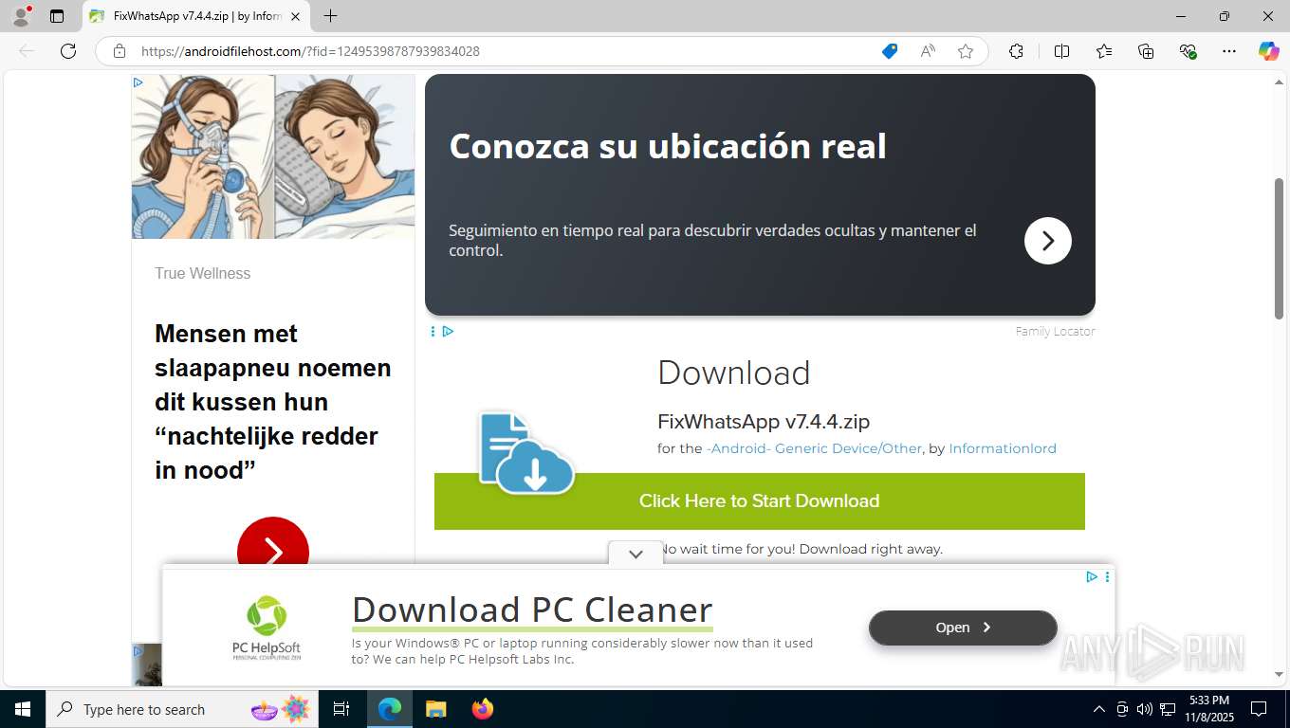This screenshot has height=728, width=1290.
Task: Open the notification center icon
Action: point(1259,709)
